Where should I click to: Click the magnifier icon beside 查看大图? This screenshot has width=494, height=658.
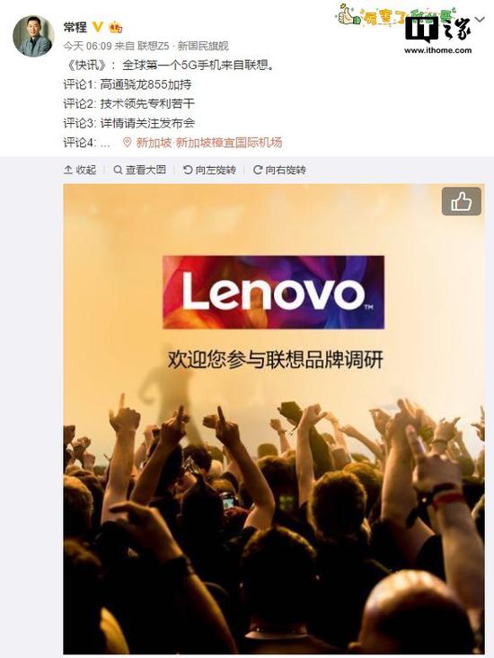[x=119, y=170]
